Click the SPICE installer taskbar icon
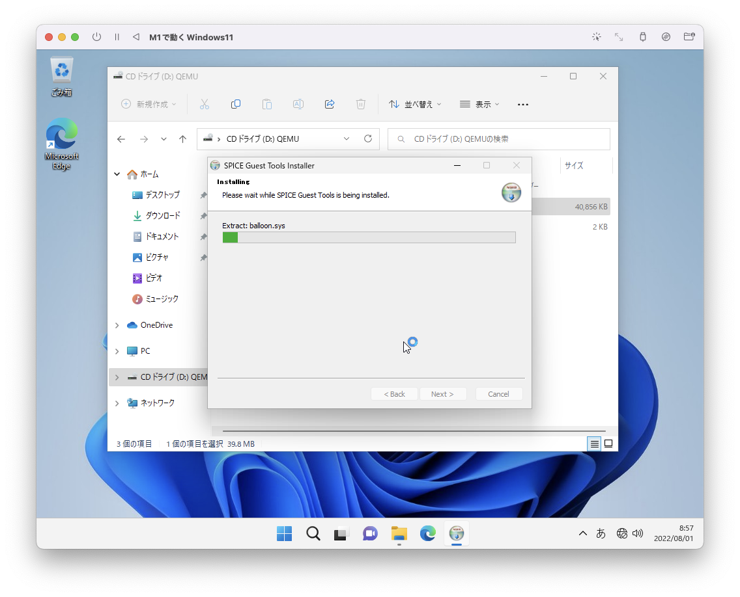 point(457,533)
